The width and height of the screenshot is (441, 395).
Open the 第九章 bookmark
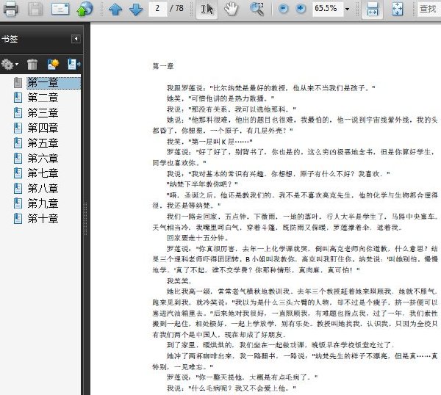pos(43,203)
